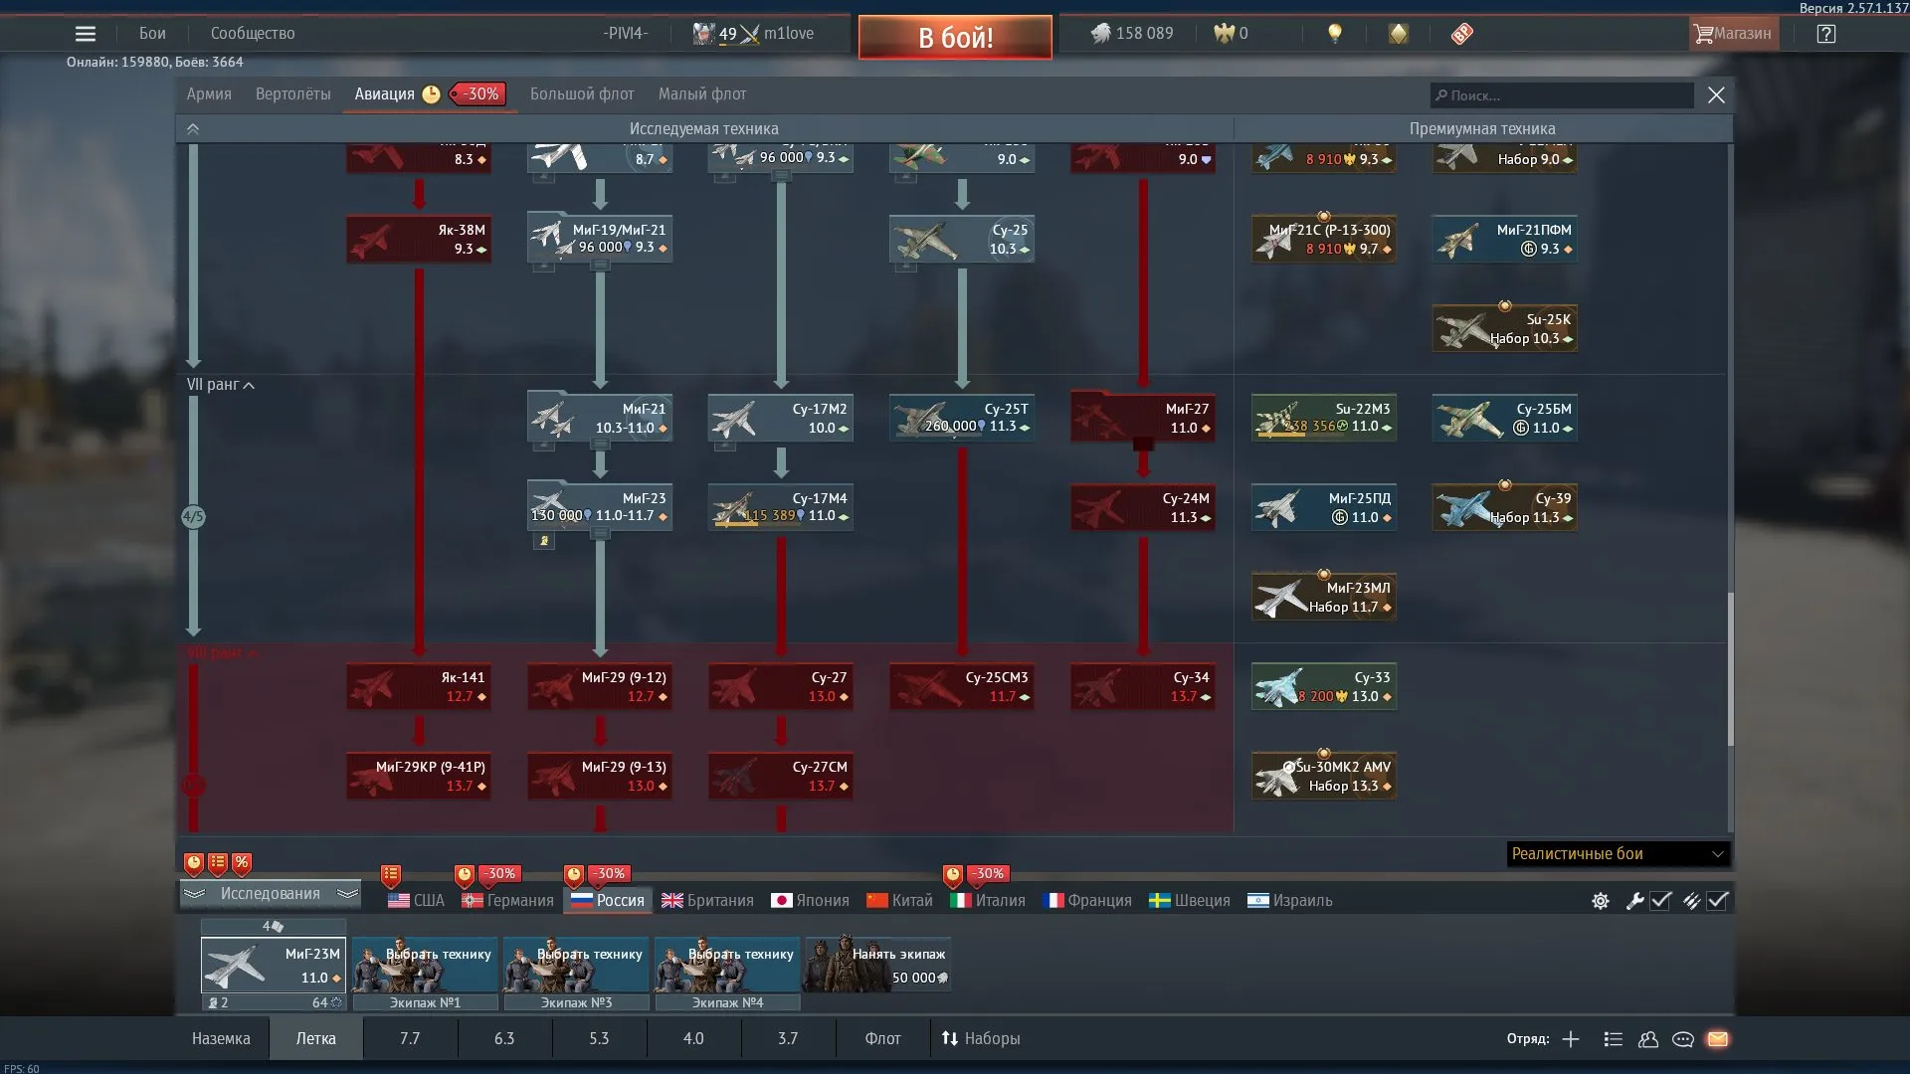This screenshot has height=1074, width=1910.
Task: Select the МиГ-21 aircraft icon in tree
Action: tap(600, 418)
